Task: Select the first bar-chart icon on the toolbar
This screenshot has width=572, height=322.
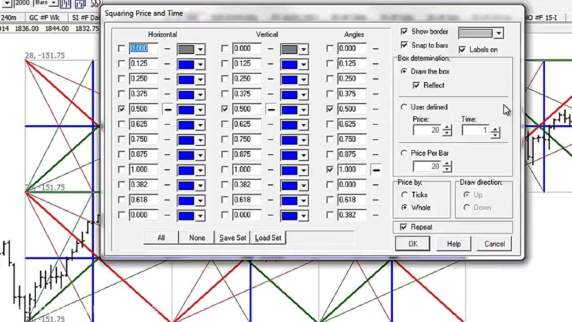Action: pos(65,4)
